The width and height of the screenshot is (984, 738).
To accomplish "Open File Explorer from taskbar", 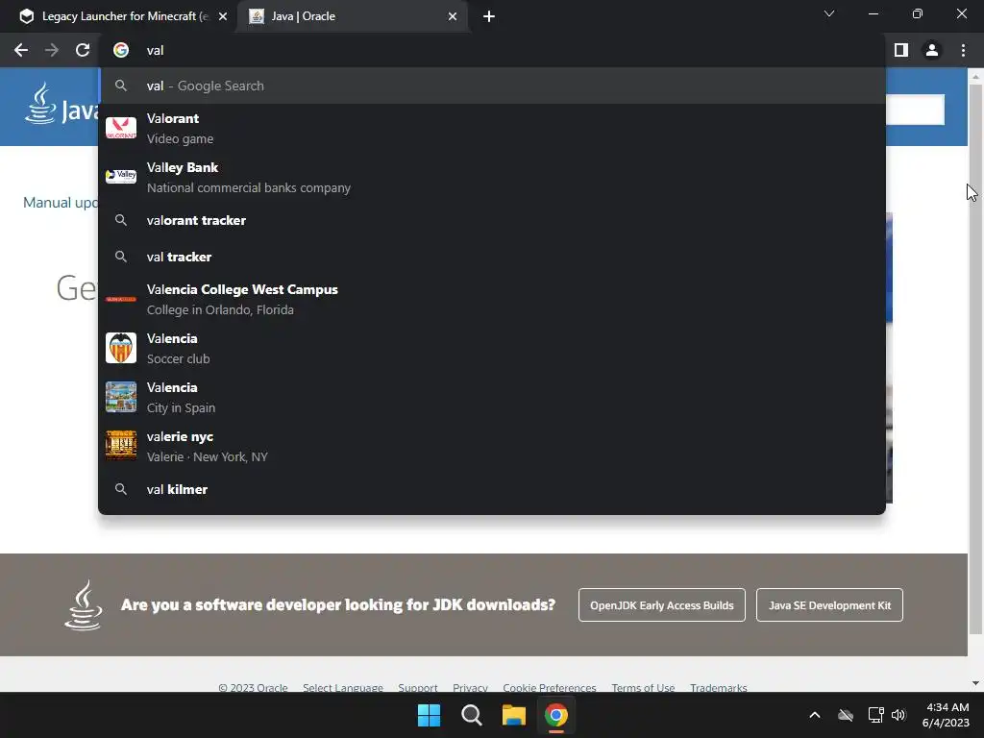I will [x=513, y=715].
